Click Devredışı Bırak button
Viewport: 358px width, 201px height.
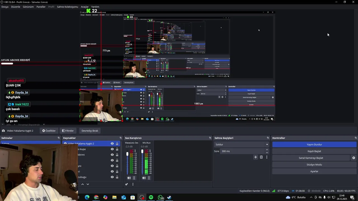click(x=90, y=131)
